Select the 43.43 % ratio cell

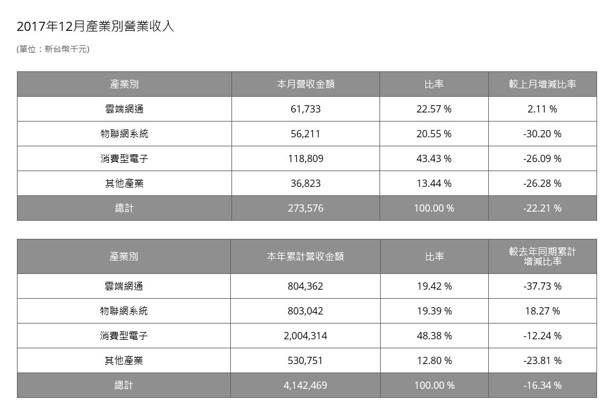coord(434,159)
